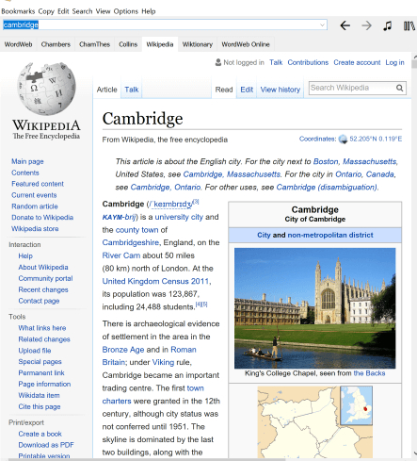Open the Bookmarks menu
This screenshot has height=461, width=417.
pyautogui.click(x=18, y=11)
